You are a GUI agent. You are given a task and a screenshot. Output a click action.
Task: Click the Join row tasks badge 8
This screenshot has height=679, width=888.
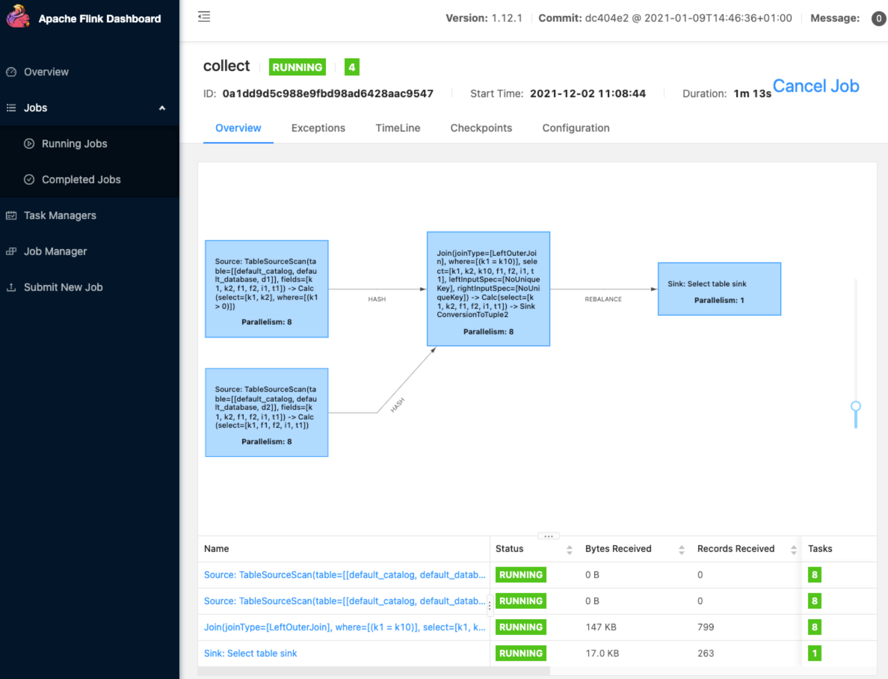tap(814, 627)
